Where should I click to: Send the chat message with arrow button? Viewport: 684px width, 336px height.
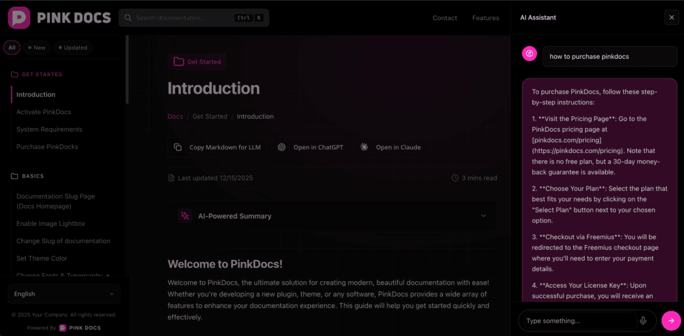[671, 321]
